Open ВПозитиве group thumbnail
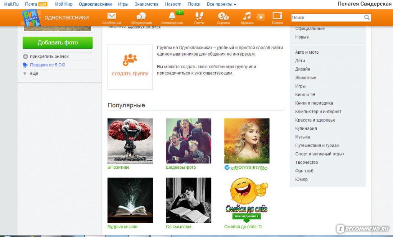The width and height of the screenshot is (393, 237). tap(130, 141)
